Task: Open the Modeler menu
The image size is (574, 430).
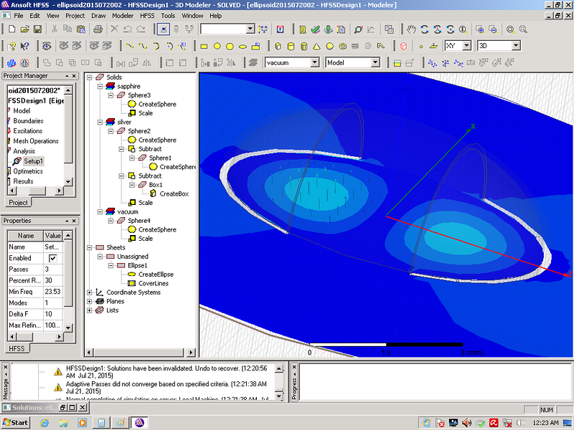Action: coord(123,15)
